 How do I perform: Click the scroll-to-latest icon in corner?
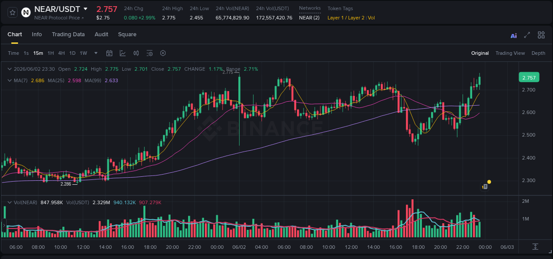(x=535, y=247)
